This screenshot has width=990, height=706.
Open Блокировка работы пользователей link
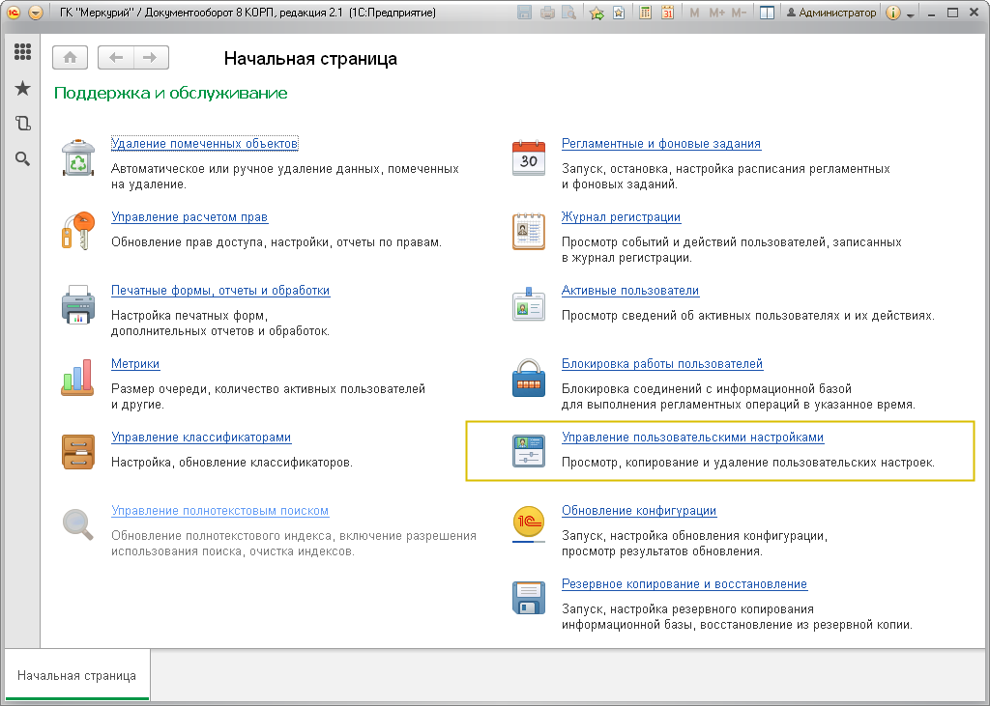tap(662, 364)
